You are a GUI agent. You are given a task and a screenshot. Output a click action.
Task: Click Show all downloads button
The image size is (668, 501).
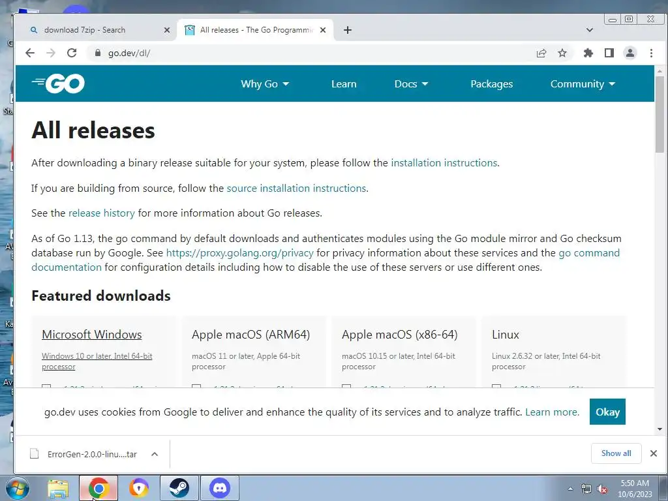coord(616,453)
